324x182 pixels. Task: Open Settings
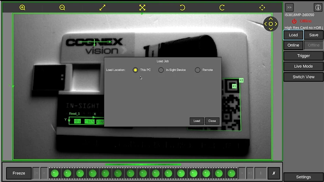303,177
